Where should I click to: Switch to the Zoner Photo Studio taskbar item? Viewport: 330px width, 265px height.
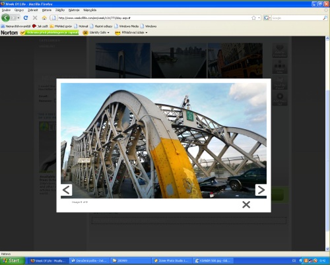172,261
